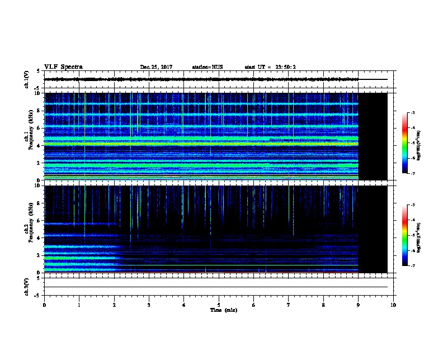Click time axis tick label '3'
Image resolution: width=443 pixels, height=342 pixels.
tap(149, 305)
